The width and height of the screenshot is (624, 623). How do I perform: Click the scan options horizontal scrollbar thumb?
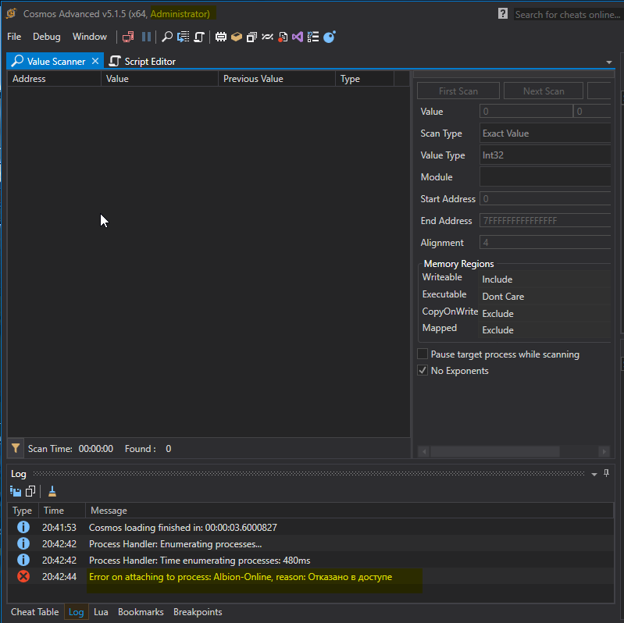click(x=495, y=451)
